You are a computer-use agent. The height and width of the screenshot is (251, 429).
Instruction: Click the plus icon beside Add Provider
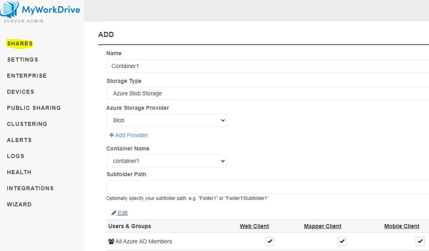(x=111, y=135)
